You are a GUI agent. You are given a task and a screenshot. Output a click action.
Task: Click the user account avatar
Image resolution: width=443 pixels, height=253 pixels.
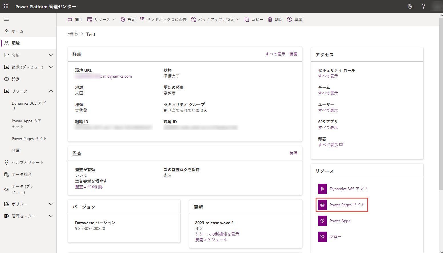tap(436, 6)
